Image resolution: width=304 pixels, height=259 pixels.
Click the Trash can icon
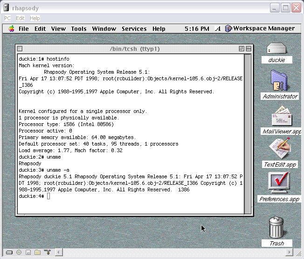point(276,227)
